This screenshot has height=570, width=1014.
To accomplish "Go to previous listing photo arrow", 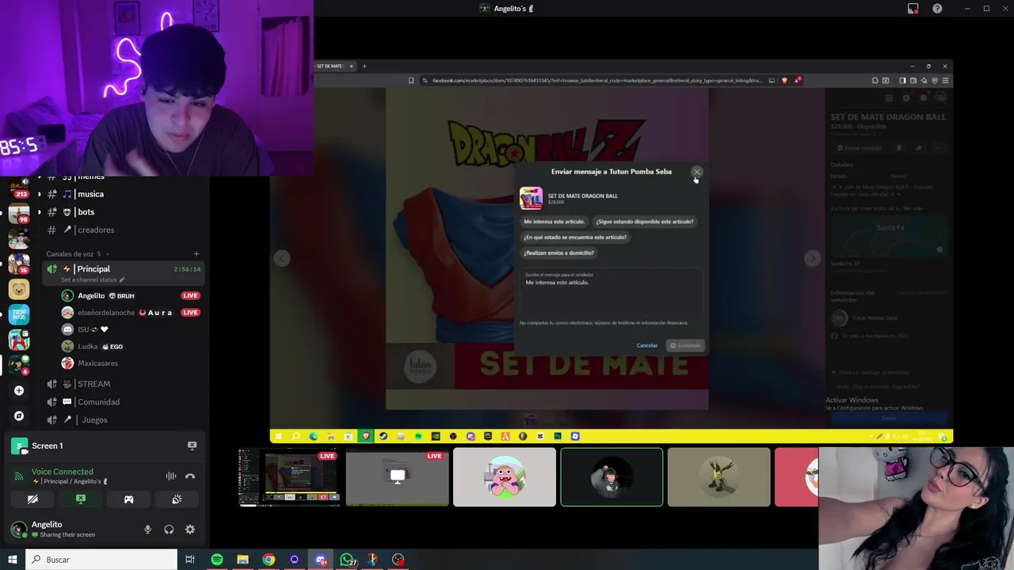I will [281, 258].
